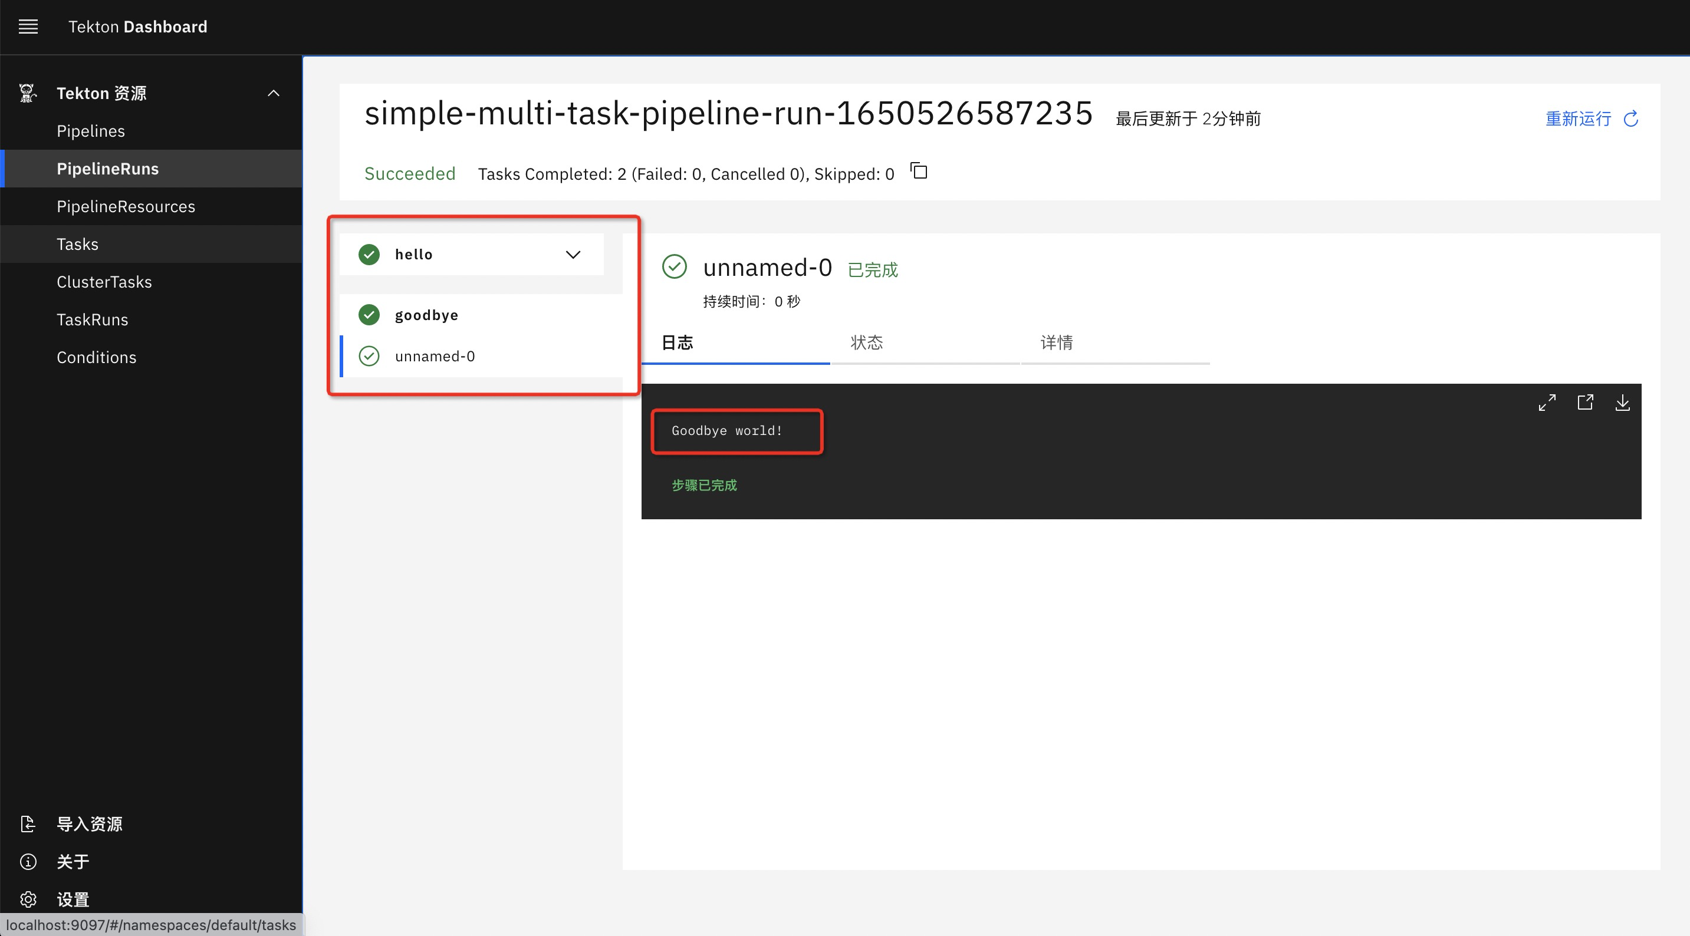
Task: Click the 重新运行 button to rerun pipeline
Action: click(1578, 118)
